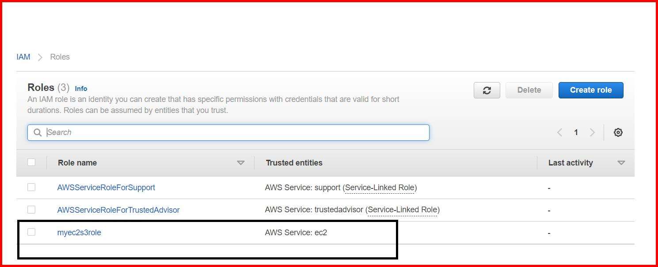Click the next page chevron icon
The height and width of the screenshot is (267, 658).
coord(592,132)
